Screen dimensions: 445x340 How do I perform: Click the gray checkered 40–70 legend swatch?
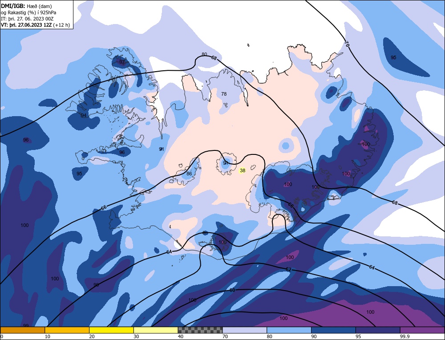tap(200, 330)
